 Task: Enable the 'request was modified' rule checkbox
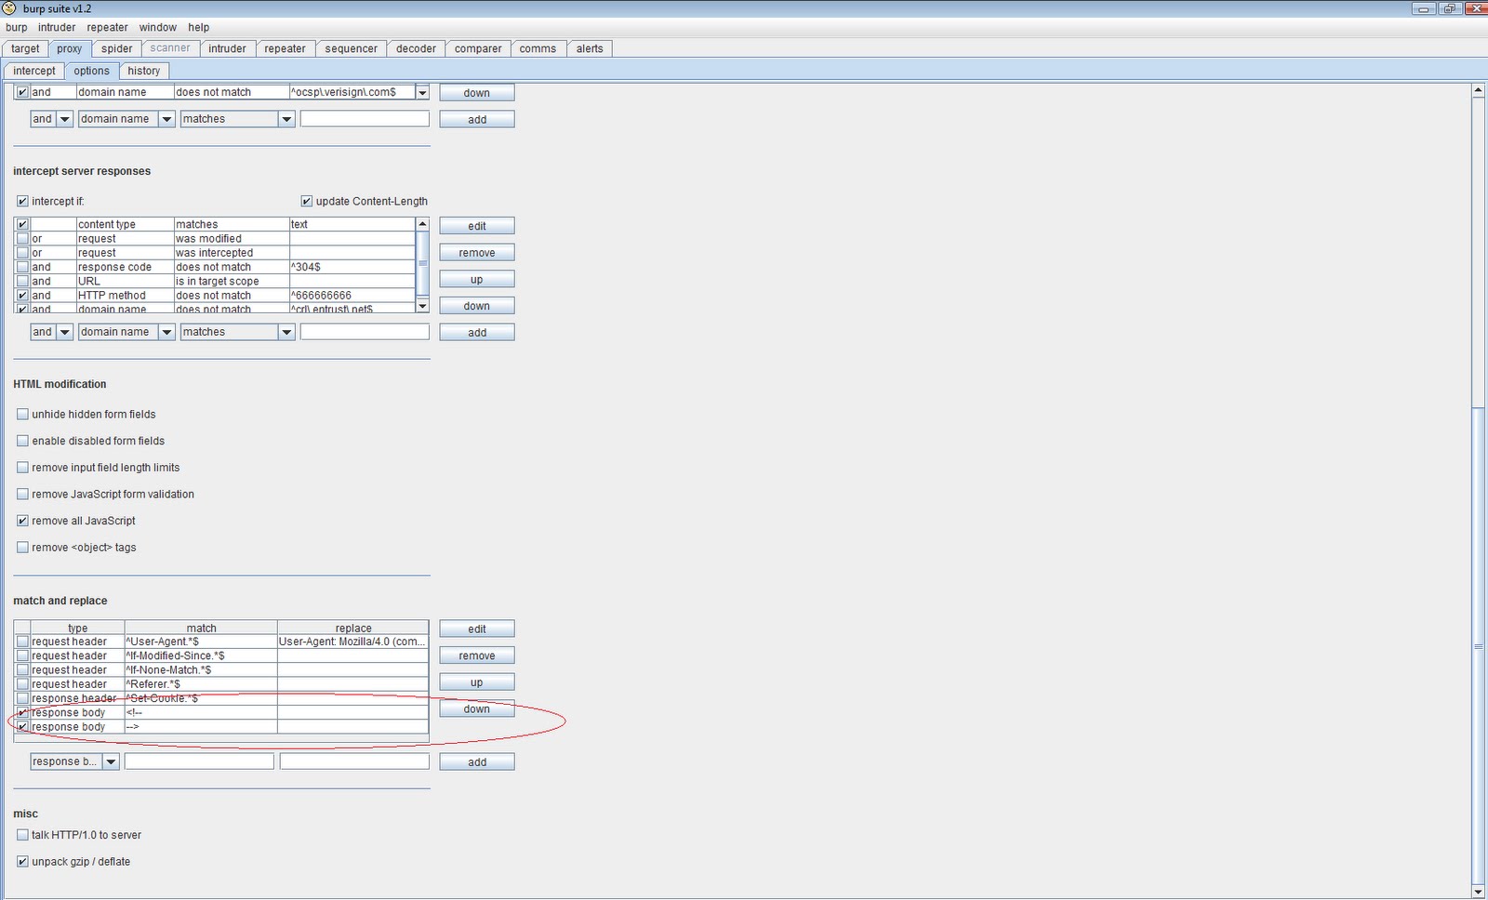[22, 239]
